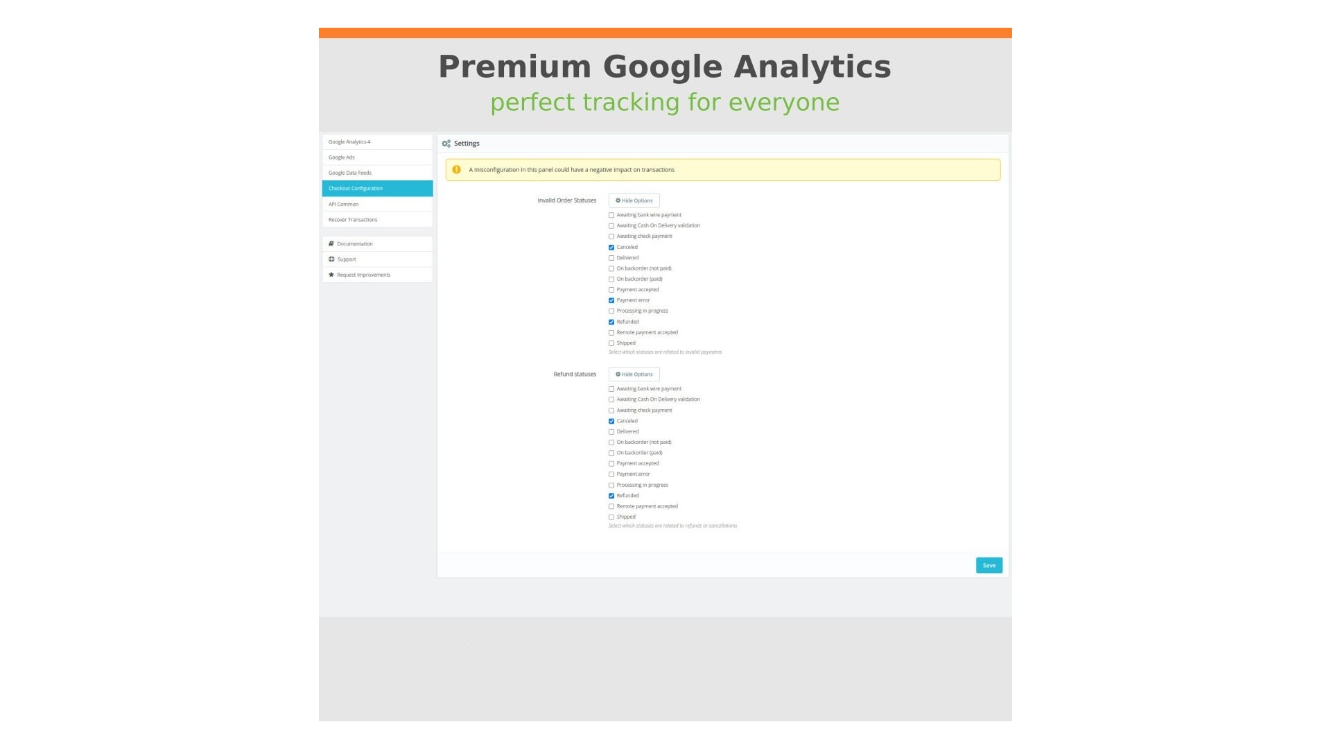Uncheck Payment error under Invalid Order Statuses
1331x749 pixels.
(x=611, y=300)
